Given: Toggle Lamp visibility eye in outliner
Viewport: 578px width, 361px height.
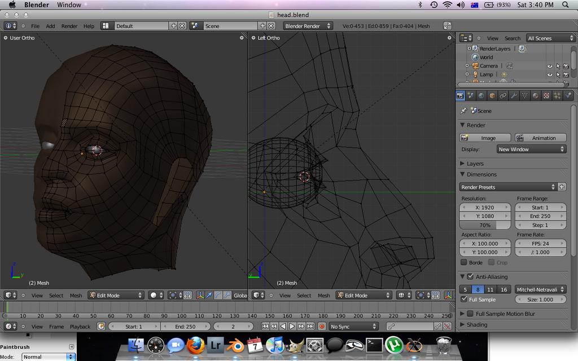Looking at the screenshot, I should tap(550, 74).
